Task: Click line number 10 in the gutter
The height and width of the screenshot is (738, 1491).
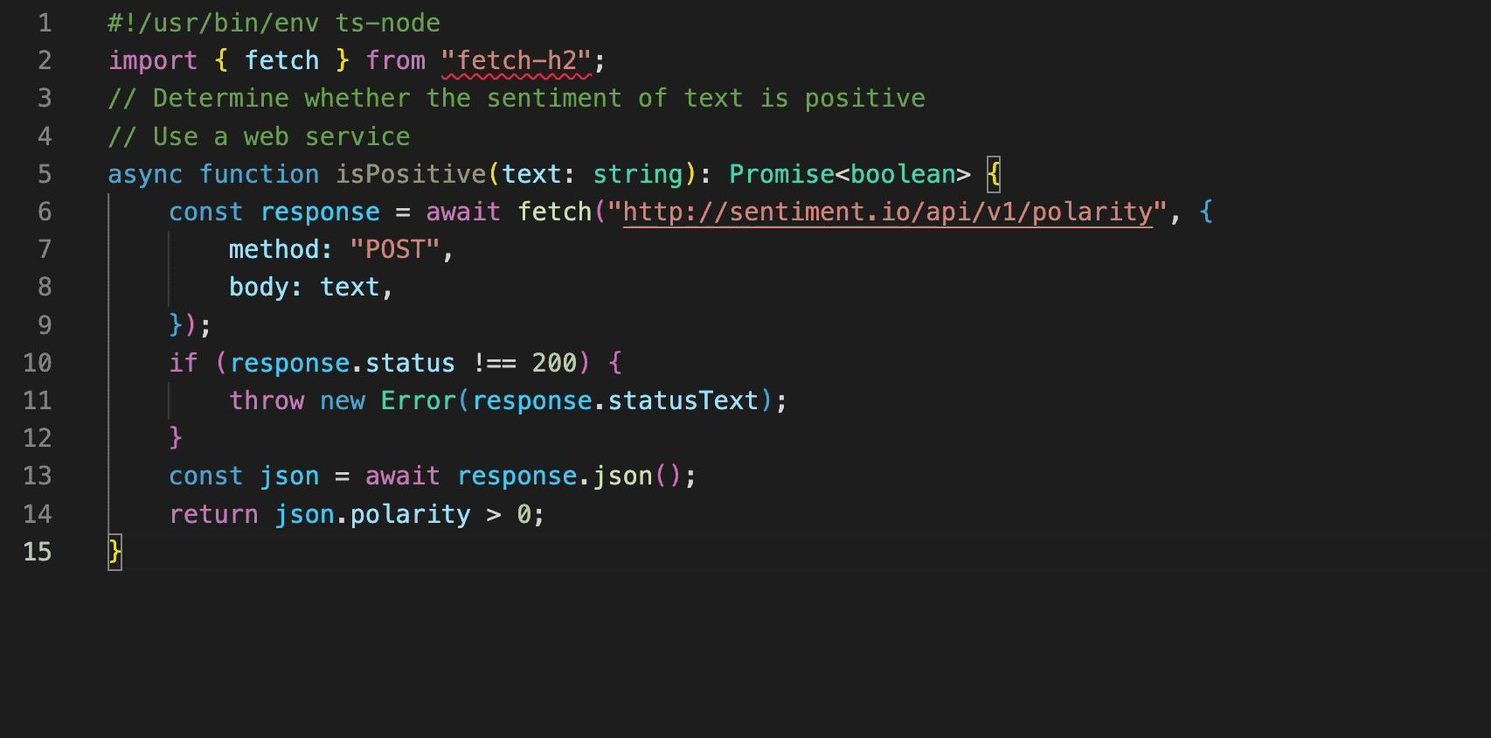Action: pyautogui.click(x=38, y=363)
